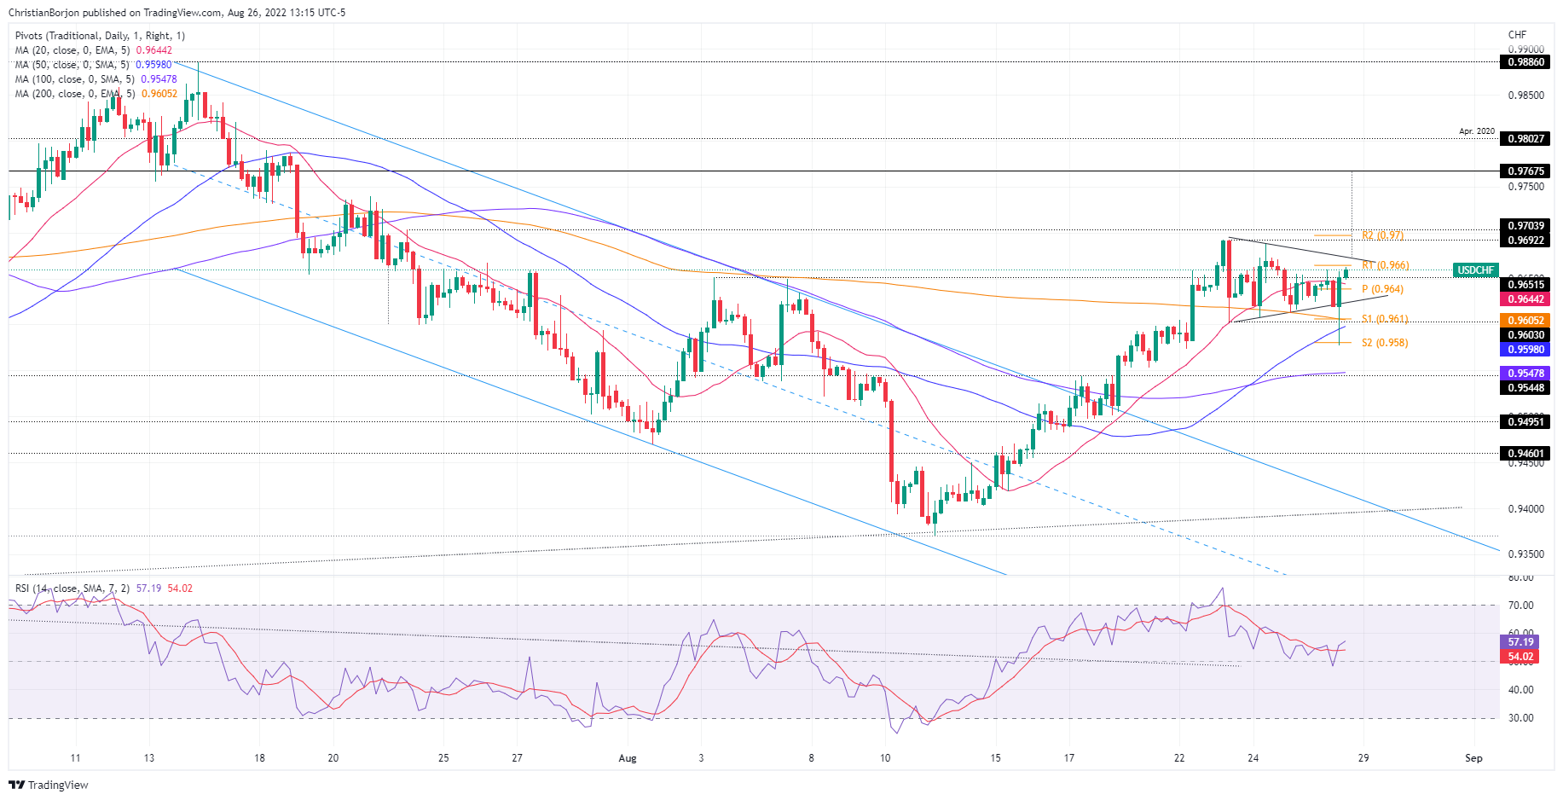
Task: Click the purple 0.95478 price label
Action: pyautogui.click(x=1525, y=374)
